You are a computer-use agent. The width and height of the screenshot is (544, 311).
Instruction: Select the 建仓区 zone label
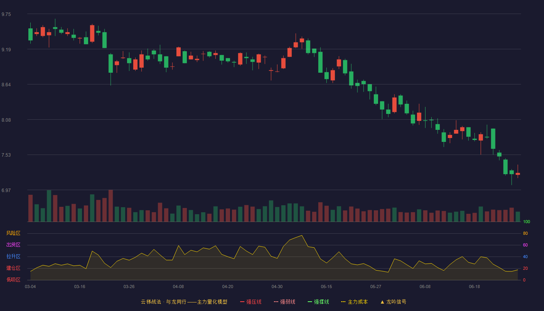pos(13,268)
